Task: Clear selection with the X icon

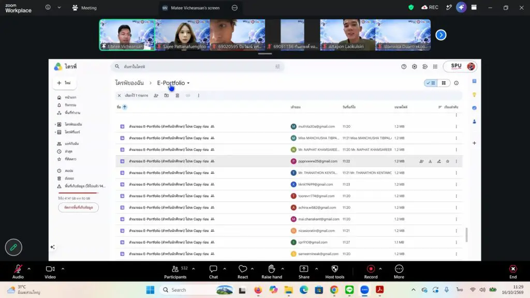Action: [119, 96]
